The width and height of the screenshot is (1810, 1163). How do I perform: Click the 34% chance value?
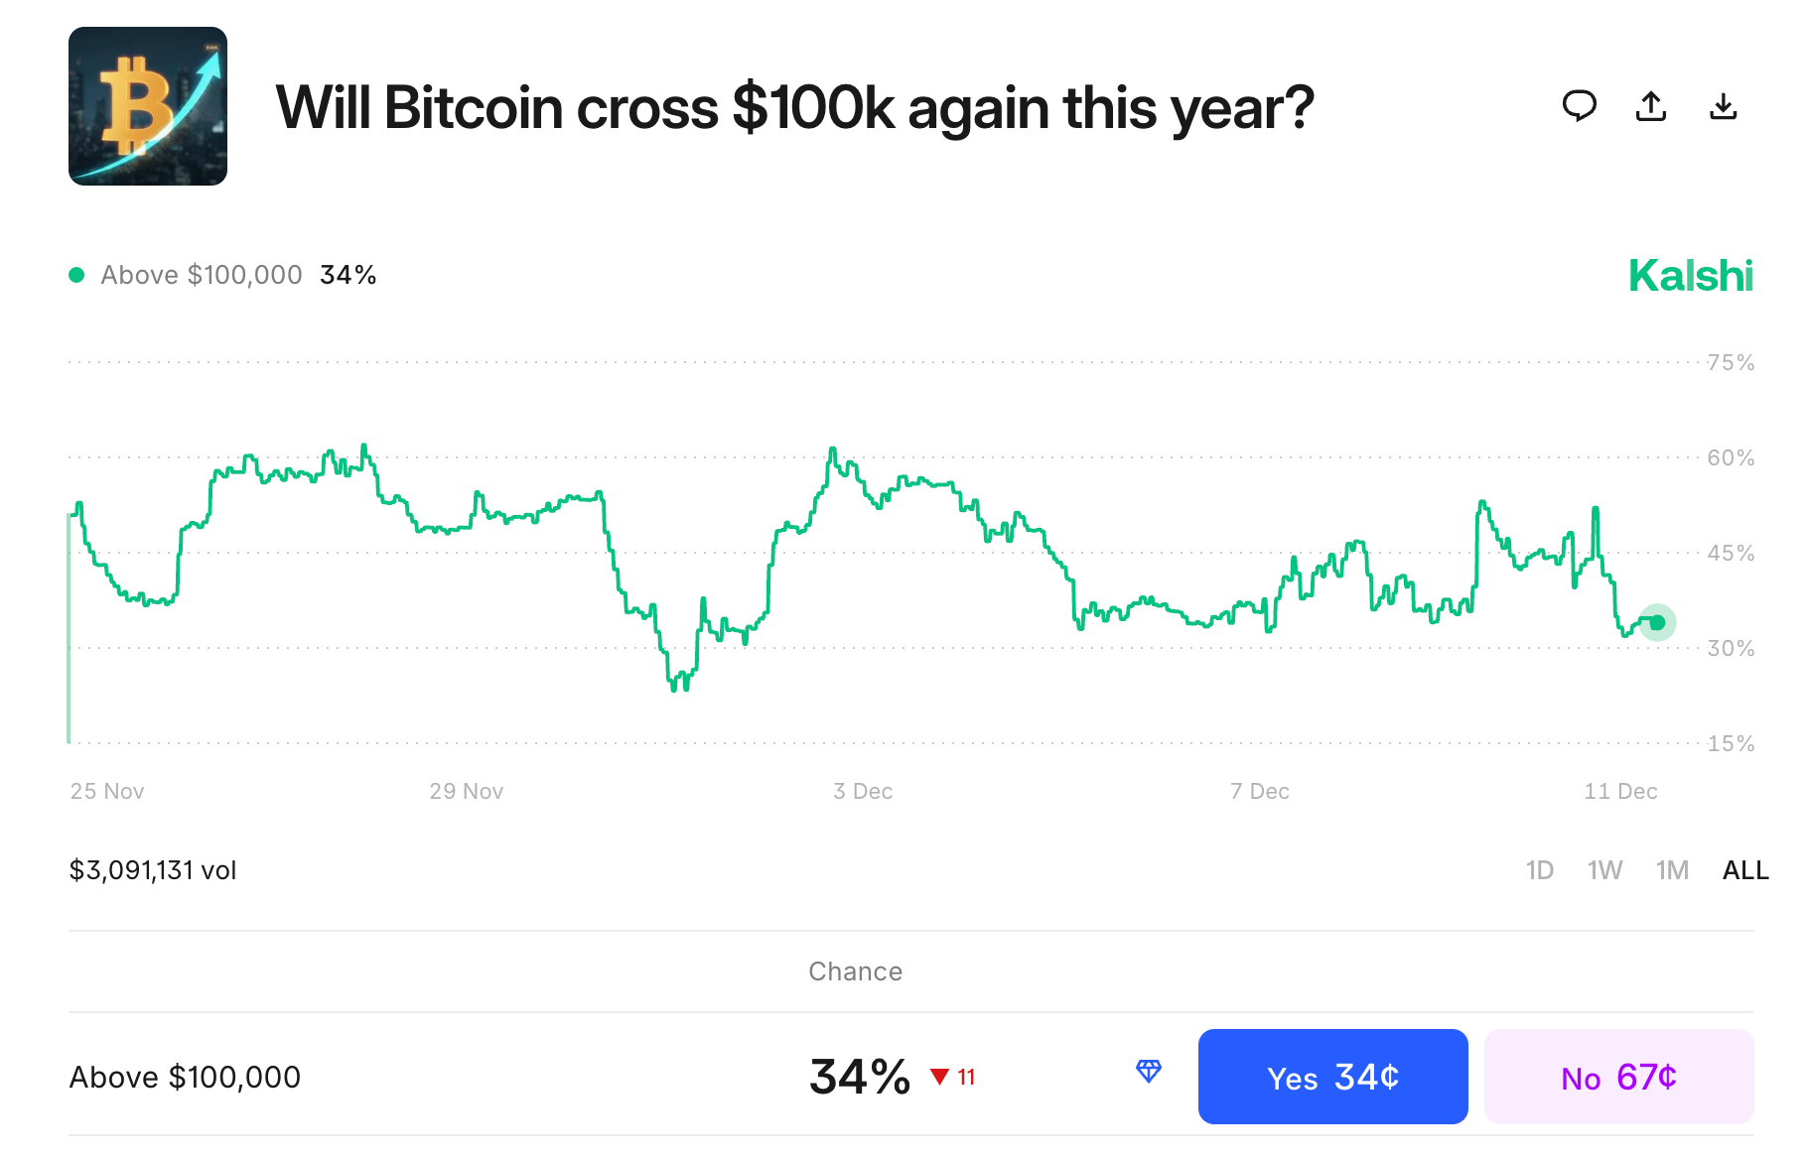pos(860,1076)
